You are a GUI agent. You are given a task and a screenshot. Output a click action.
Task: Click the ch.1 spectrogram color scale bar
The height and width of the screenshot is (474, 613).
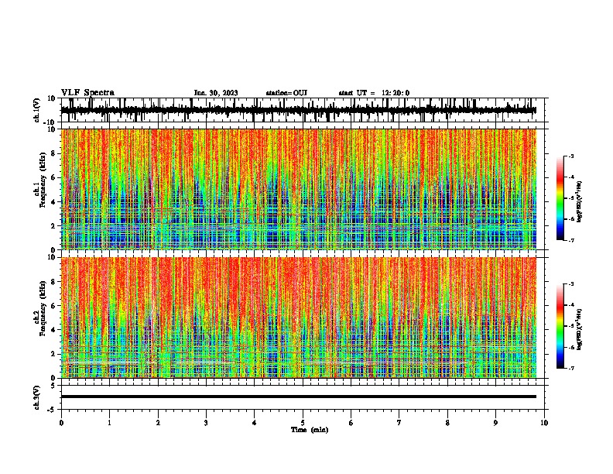[x=560, y=198]
